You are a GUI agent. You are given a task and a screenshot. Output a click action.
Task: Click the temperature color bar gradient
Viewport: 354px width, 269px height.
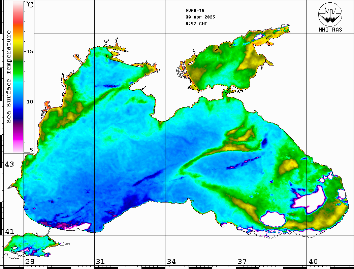[18, 77]
